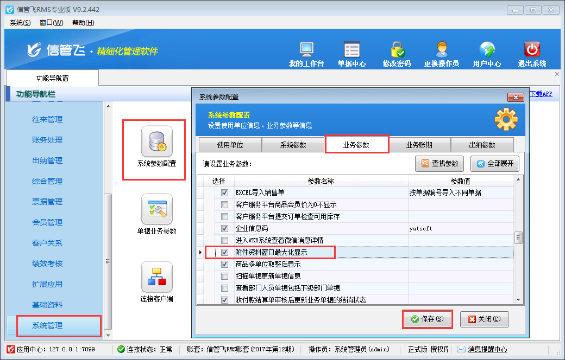The height and width of the screenshot is (360, 565).
Task: Open 用户中心 globe icon
Action: [487, 50]
